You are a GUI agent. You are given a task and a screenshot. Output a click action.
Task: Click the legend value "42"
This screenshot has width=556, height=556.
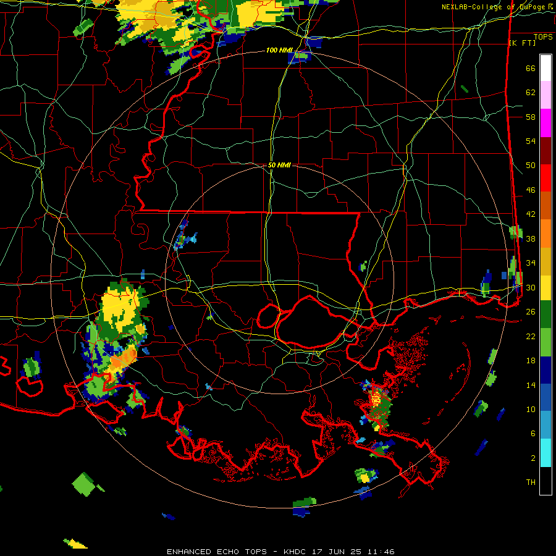(x=531, y=214)
